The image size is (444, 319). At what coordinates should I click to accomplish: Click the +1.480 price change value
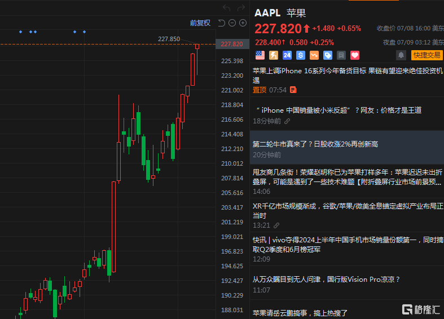coord(323,29)
